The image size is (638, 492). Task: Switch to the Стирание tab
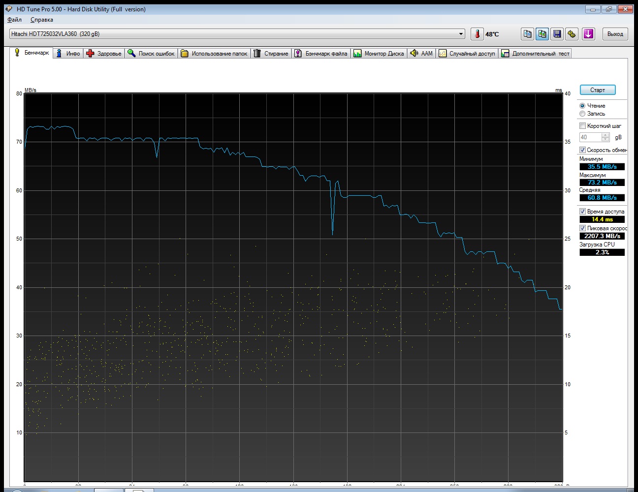(x=271, y=54)
